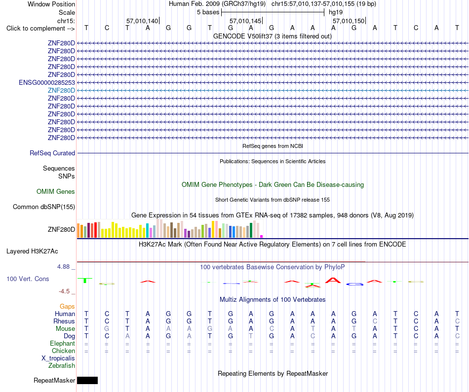The width and height of the screenshot is (469, 392).
Task: Click the Window Position label
Action: point(51,4)
